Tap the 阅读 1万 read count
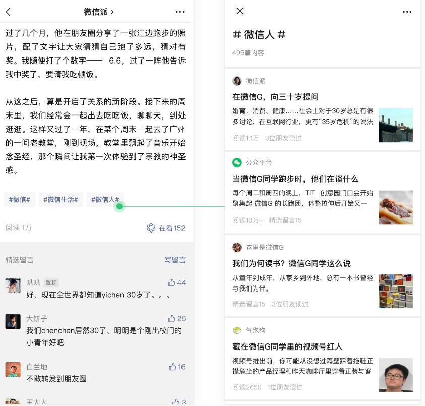Viewport: 425px width, 406px height. [19, 227]
